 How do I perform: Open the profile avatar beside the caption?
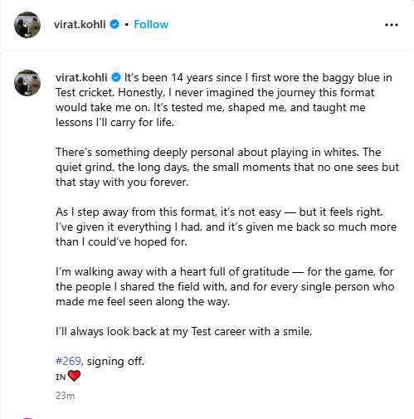pos(27,83)
